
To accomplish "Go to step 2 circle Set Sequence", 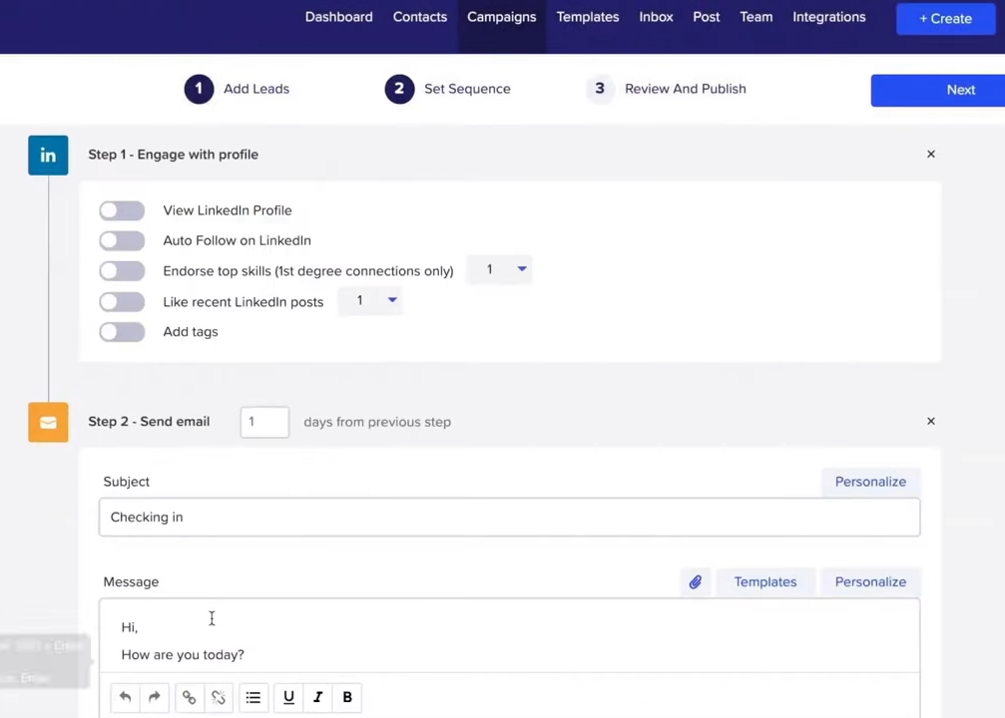I will coord(399,89).
